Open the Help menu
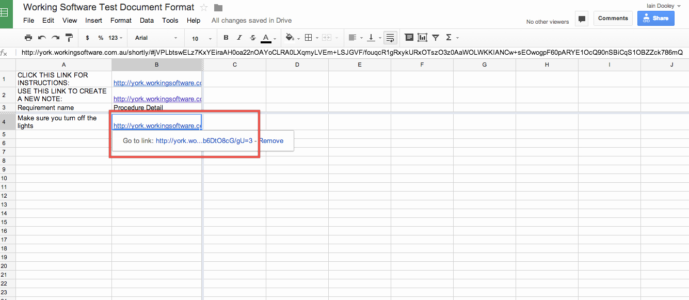Viewport: 689px width, 300px height. (194, 21)
